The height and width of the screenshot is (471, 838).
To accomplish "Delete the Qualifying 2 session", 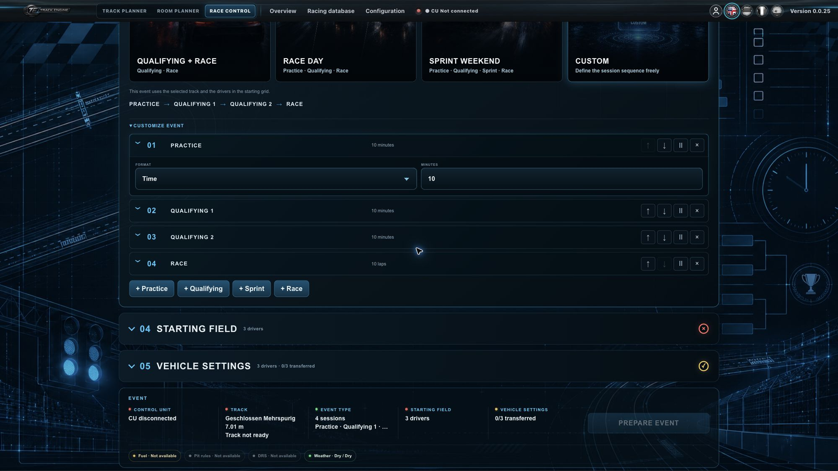I will click(x=697, y=237).
